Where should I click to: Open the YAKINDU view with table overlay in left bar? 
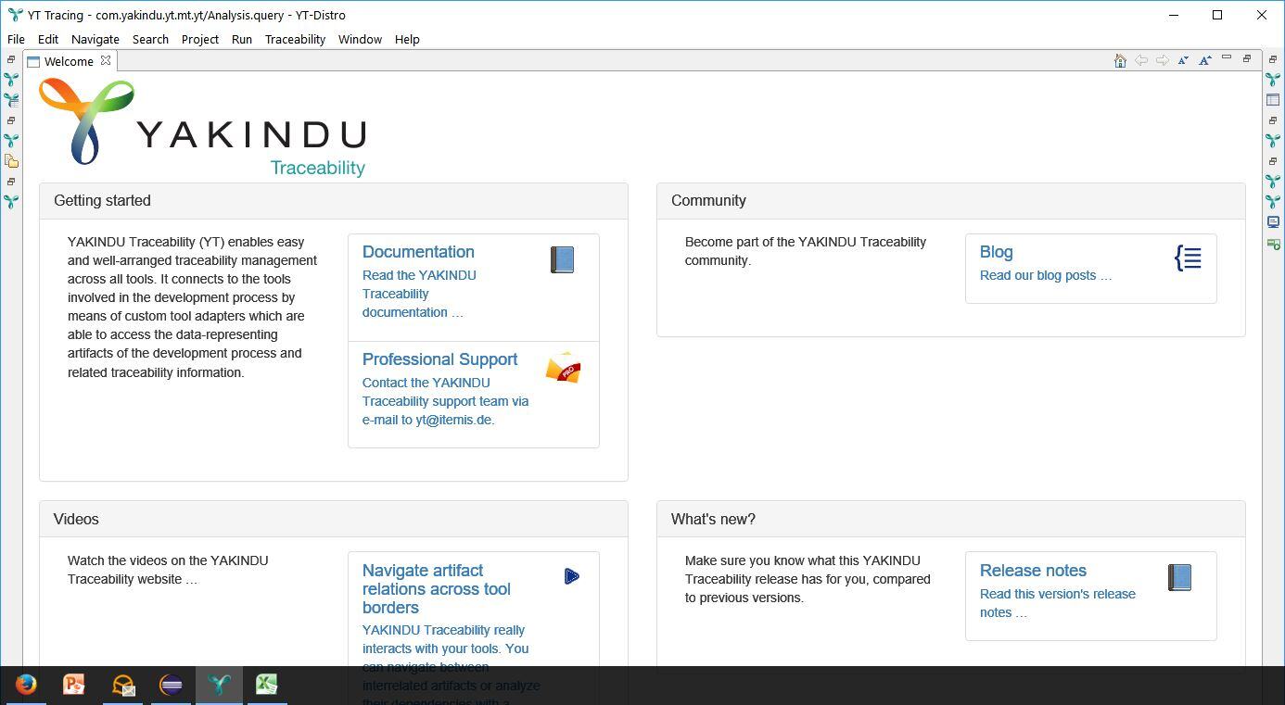[11, 100]
